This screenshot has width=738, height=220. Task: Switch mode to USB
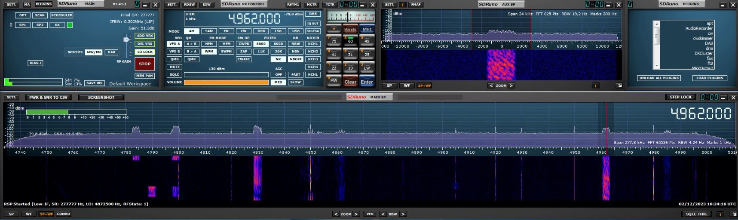296,31
